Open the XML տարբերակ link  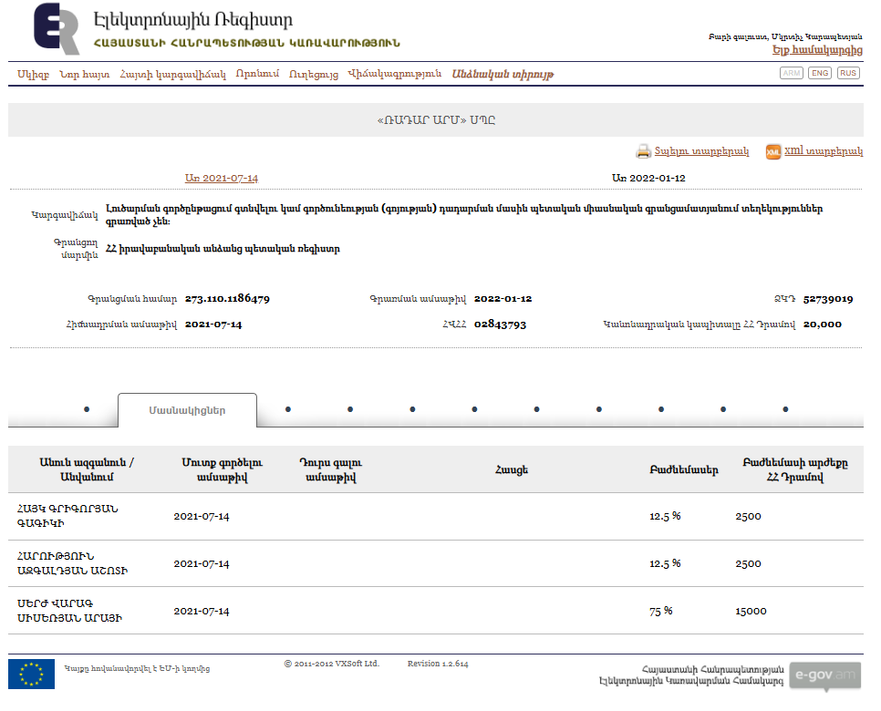823,152
